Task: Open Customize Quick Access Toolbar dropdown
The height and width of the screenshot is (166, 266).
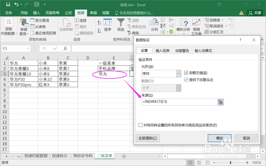Action: 45,5
